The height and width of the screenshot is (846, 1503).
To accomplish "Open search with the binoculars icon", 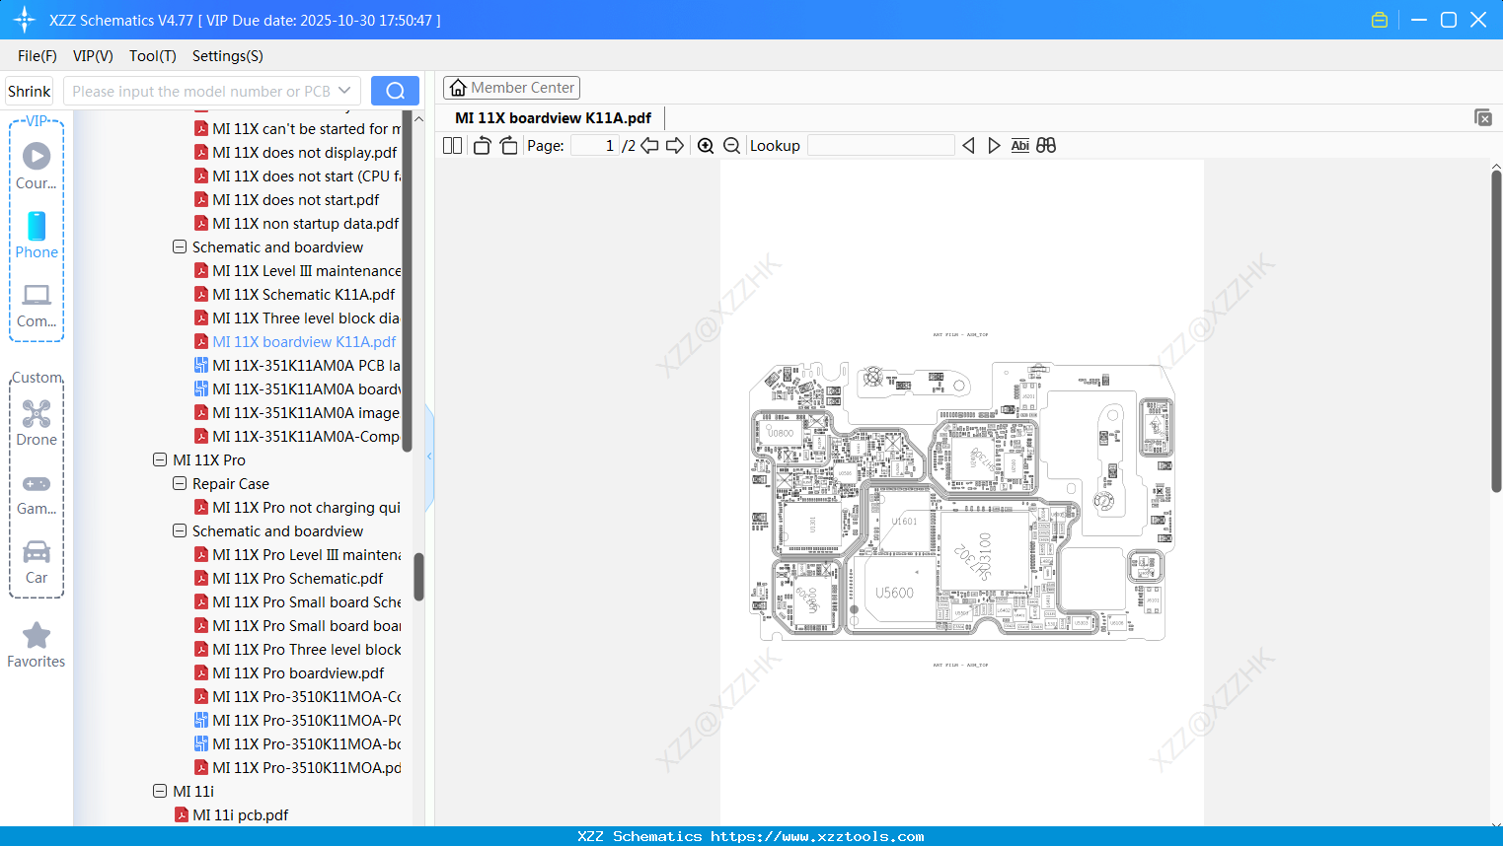I will pos(1045,145).
